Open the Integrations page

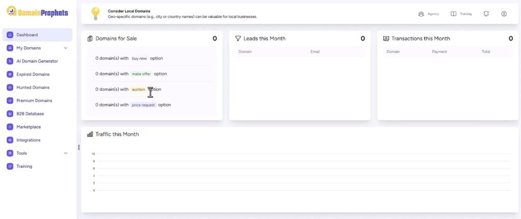point(37,140)
